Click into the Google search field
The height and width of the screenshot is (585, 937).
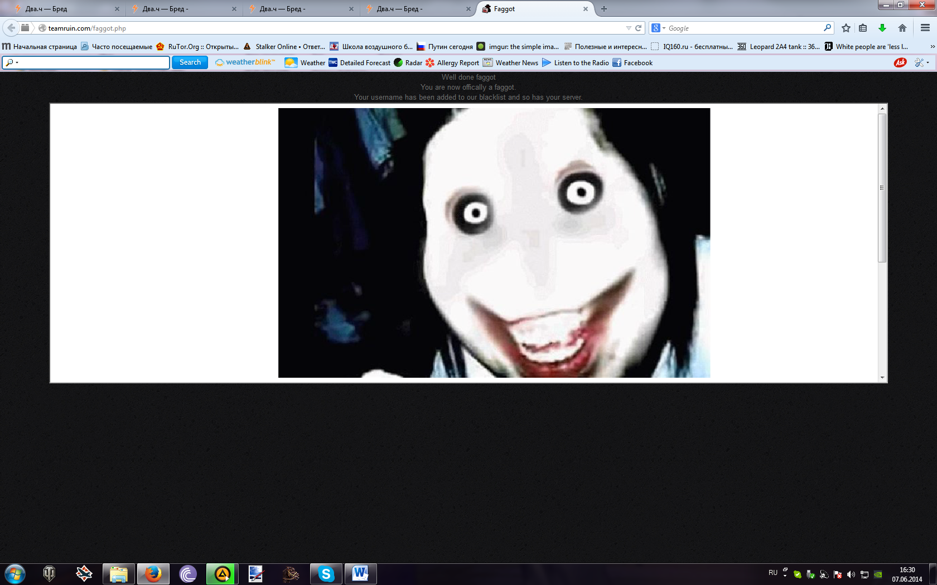(745, 28)
